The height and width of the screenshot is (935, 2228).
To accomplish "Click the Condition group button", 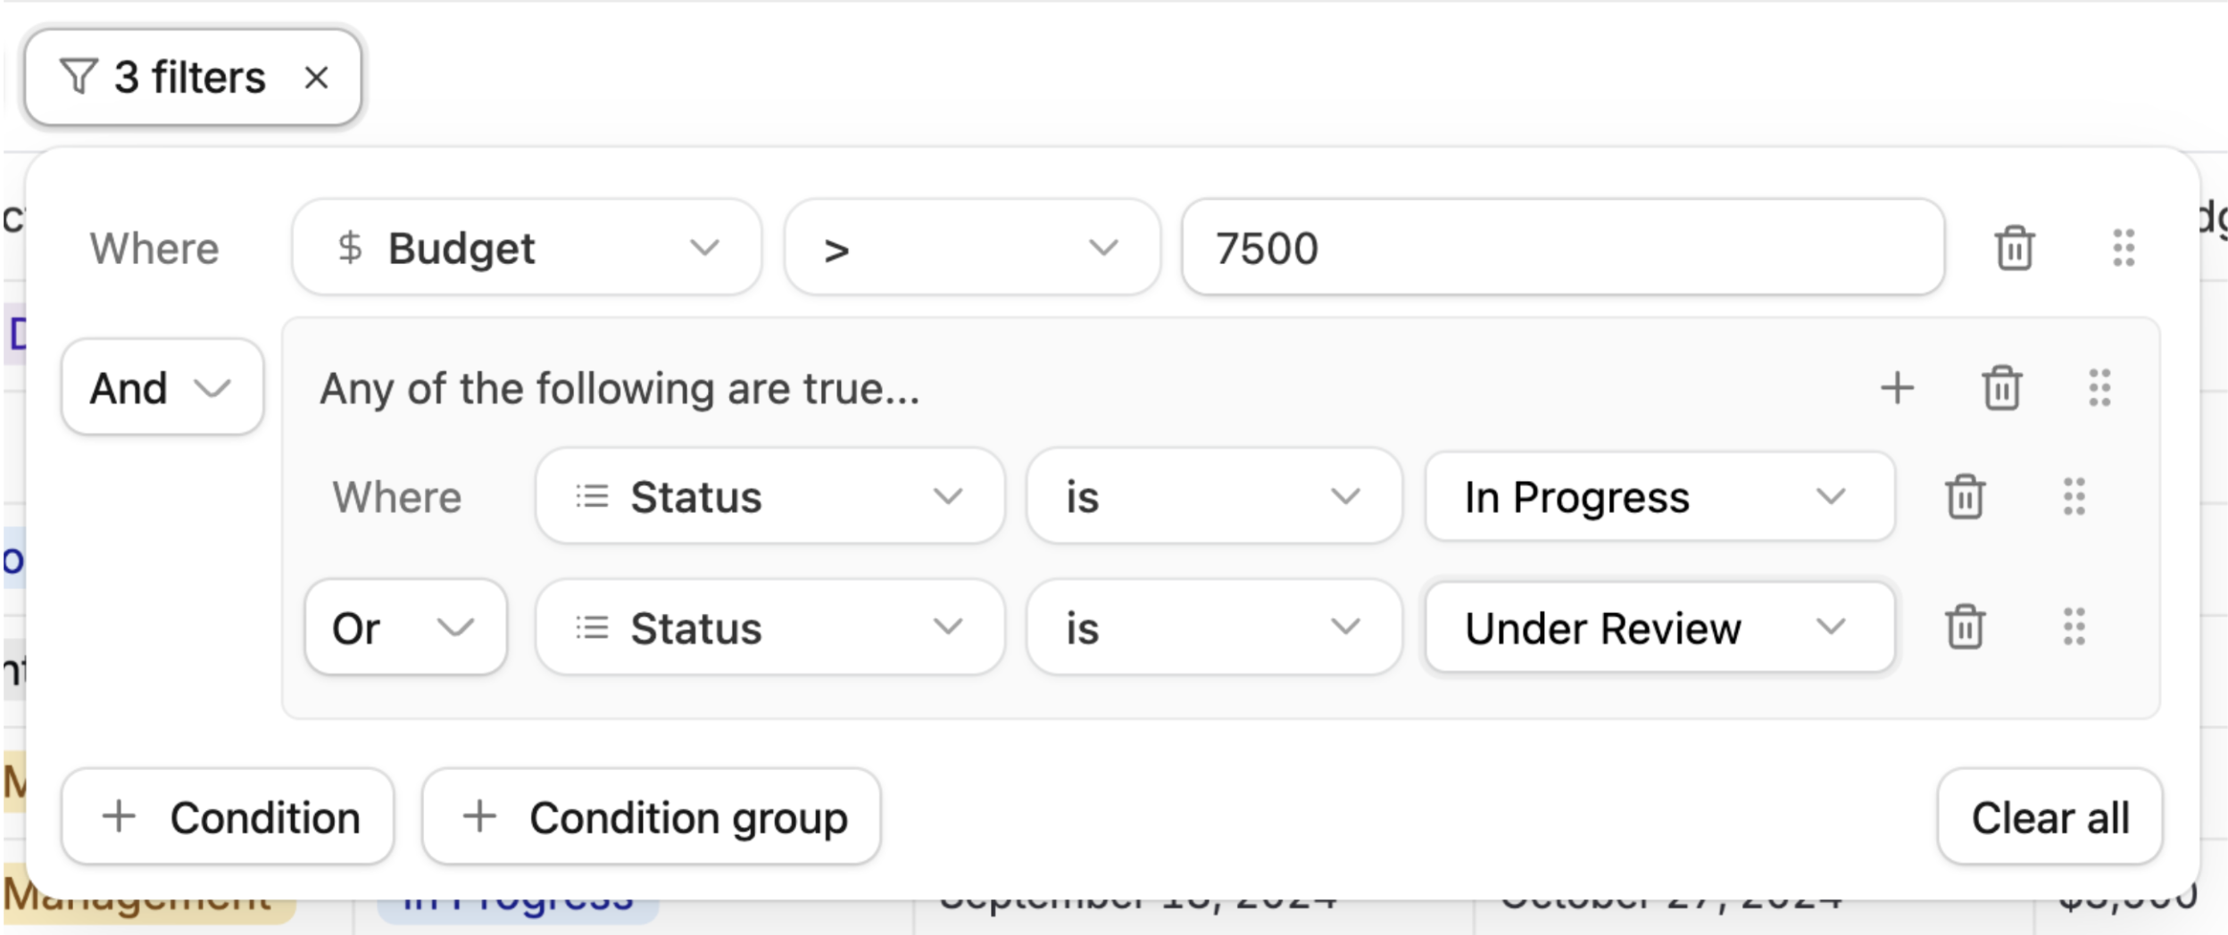I will point(653,815).
